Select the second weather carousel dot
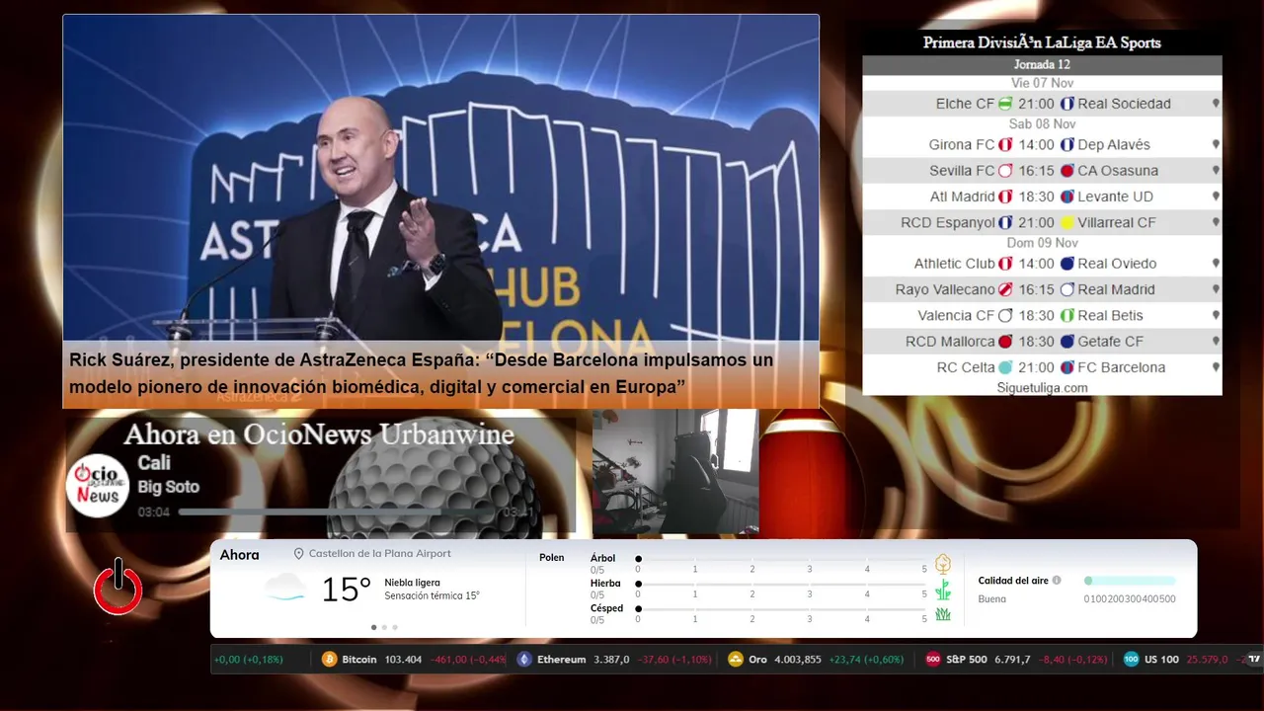The height and width of the screenshot is (711, 1264). (x=384, y=627)
